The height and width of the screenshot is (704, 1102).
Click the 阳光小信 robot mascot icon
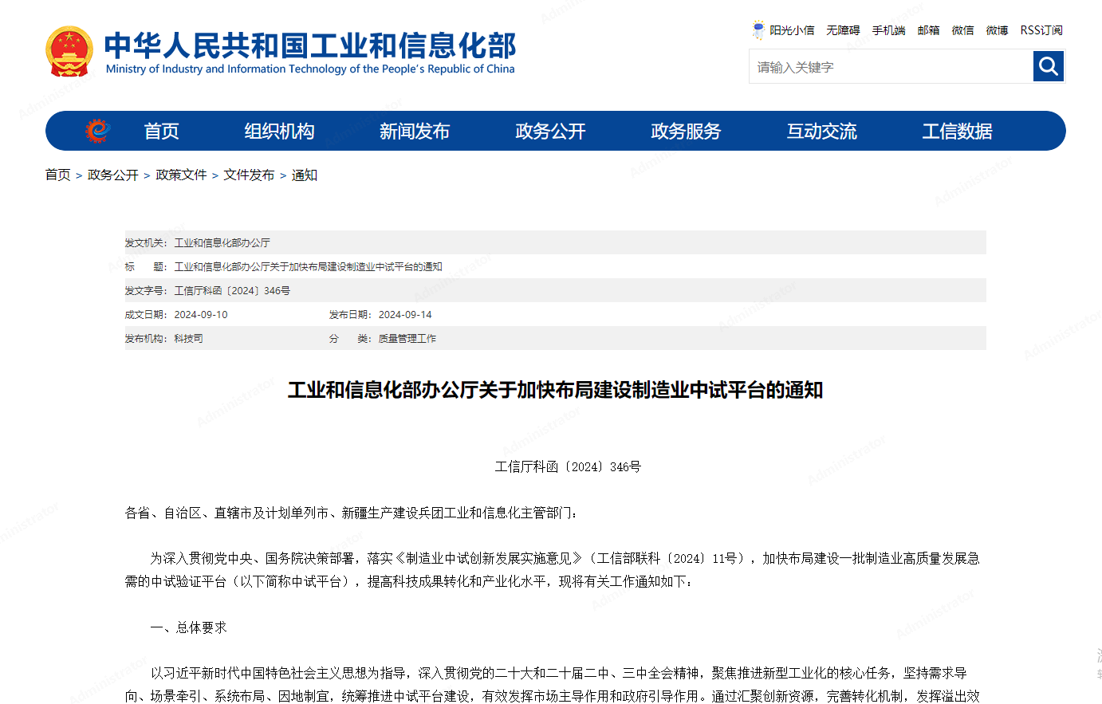(x=758, y=30)
